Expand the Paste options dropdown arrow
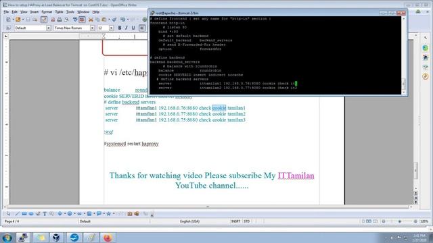Viewport: 433px width, 243px height. click(109, 20)
